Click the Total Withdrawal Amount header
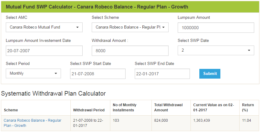Image resolution: width=260 pixels, height=132 pixels. click(168, 107)
